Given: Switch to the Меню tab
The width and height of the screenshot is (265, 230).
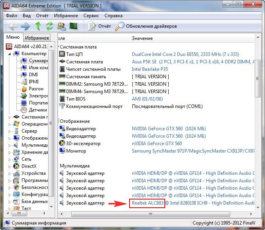Looking at the screenshot, I should coord(13,37).
